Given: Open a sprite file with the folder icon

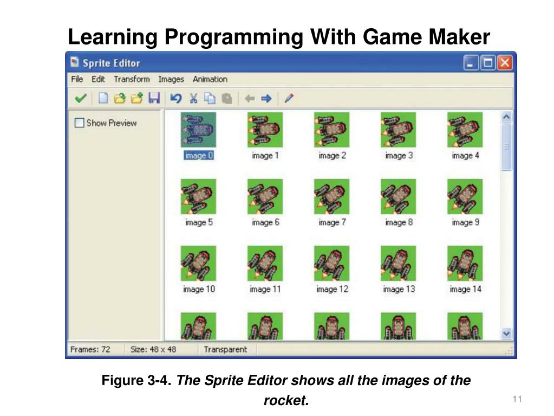Looking at the screenshot, I should (120, 98).
